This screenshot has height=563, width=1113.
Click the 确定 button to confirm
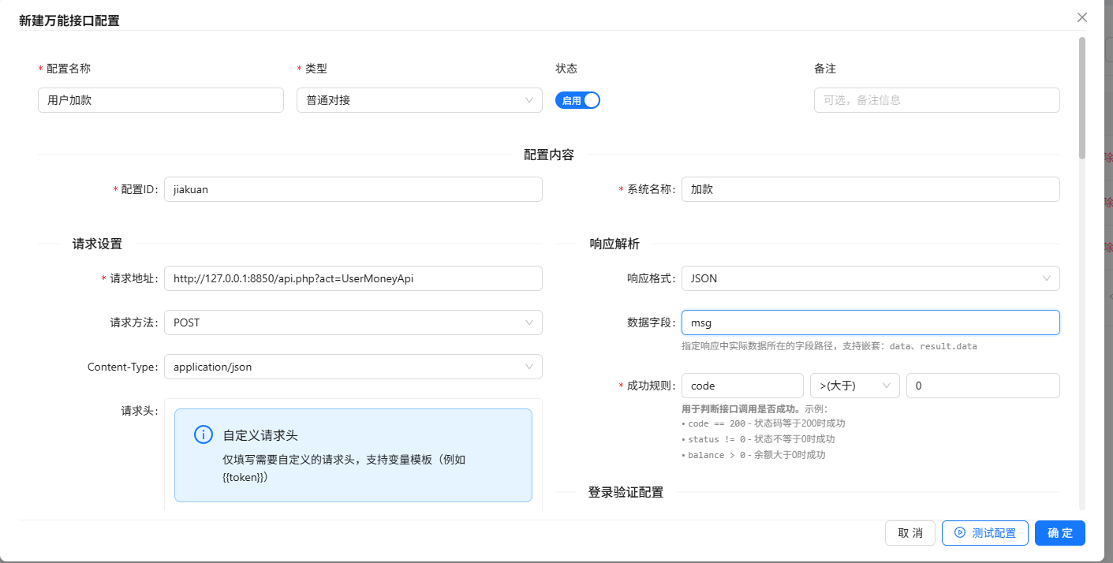point(1059,533)
